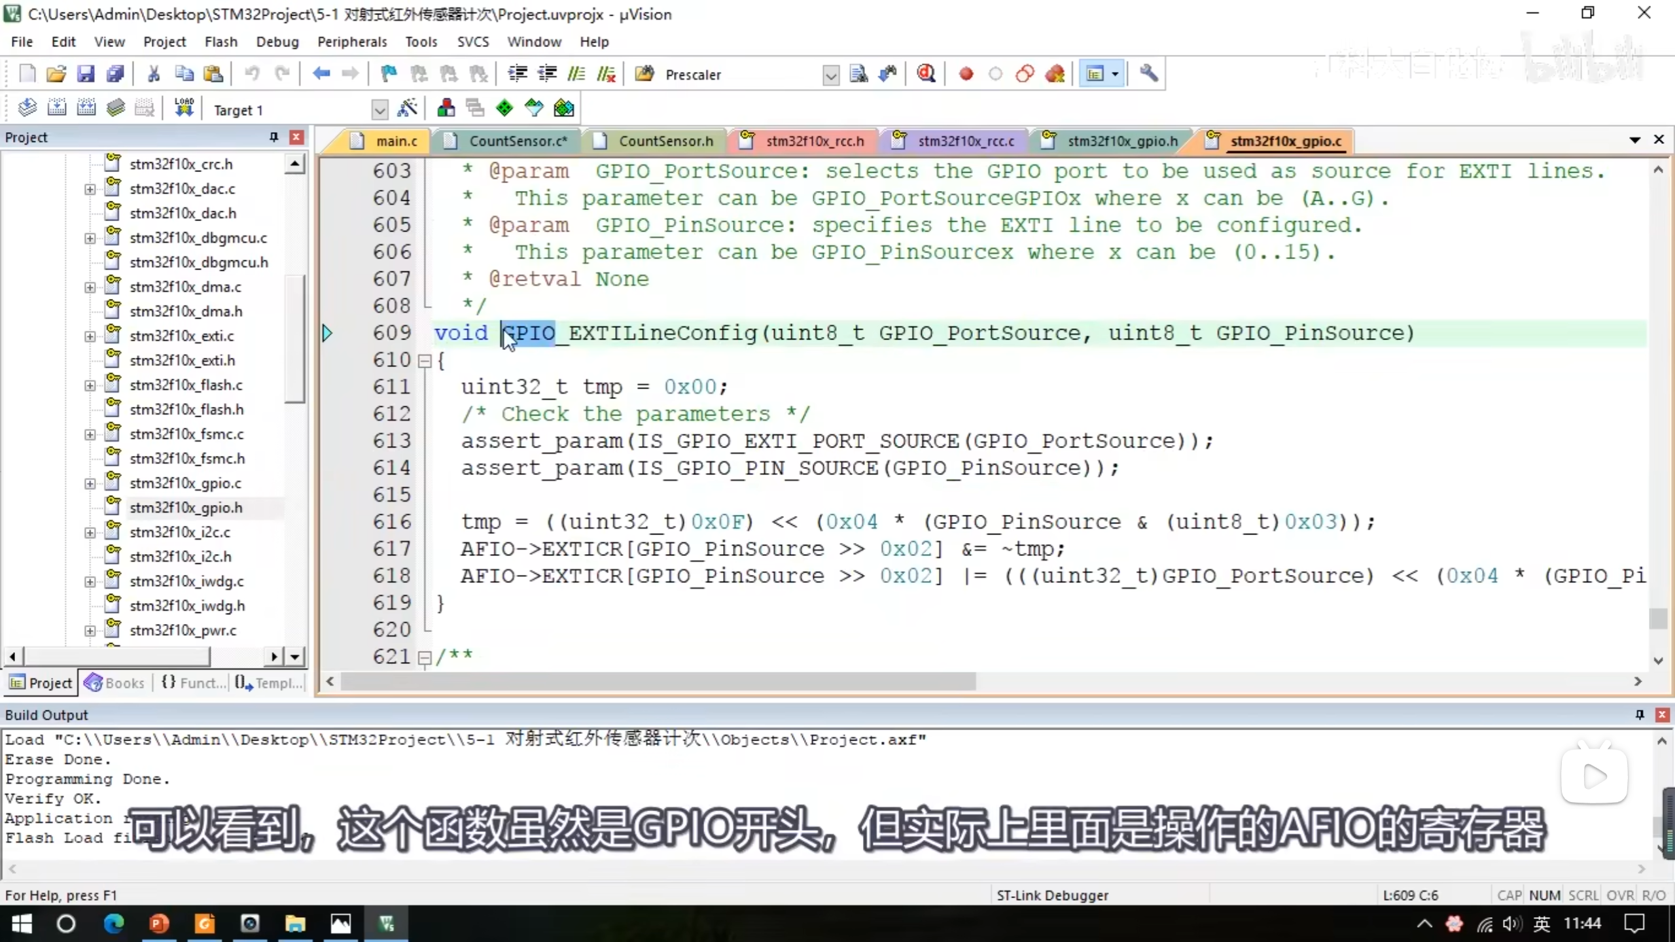Toggle the fold marker at line 621
1675x942 pixels.
point(425,657)
